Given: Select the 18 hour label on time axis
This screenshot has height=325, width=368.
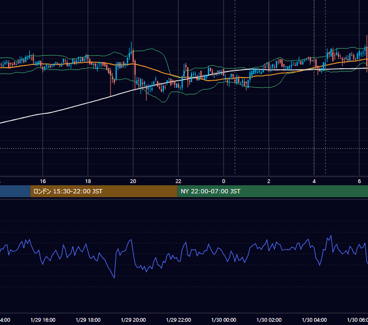Looking at the screenshot, I should tap(88, 181).
